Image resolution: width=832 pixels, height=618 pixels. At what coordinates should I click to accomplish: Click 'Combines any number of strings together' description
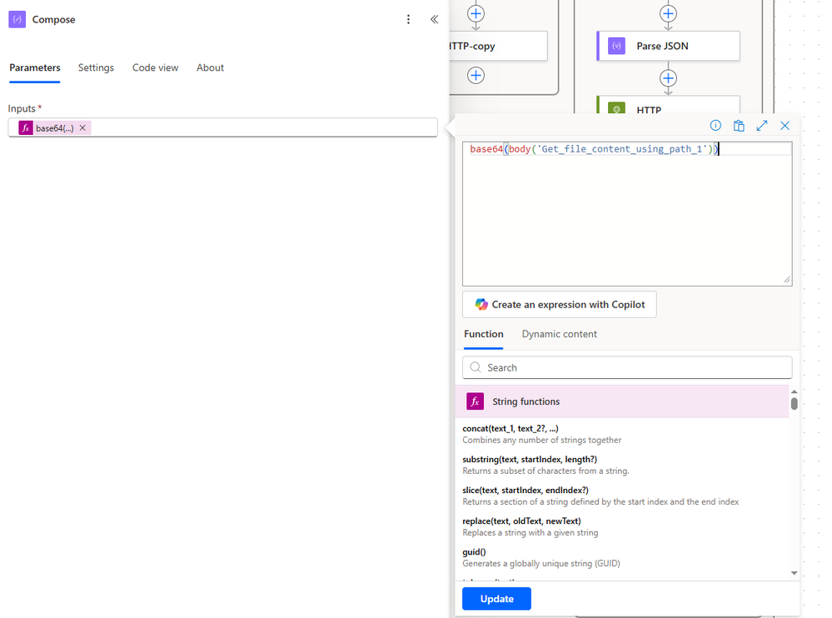(x=541, y=441)
